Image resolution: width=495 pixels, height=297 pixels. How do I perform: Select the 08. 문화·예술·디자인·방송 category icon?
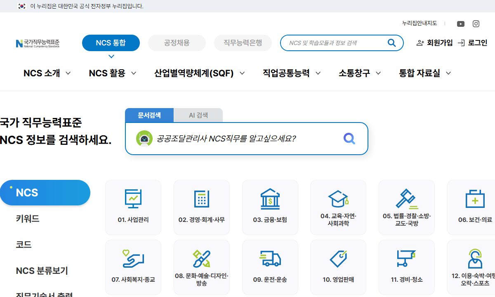click(x=202, y=259)
